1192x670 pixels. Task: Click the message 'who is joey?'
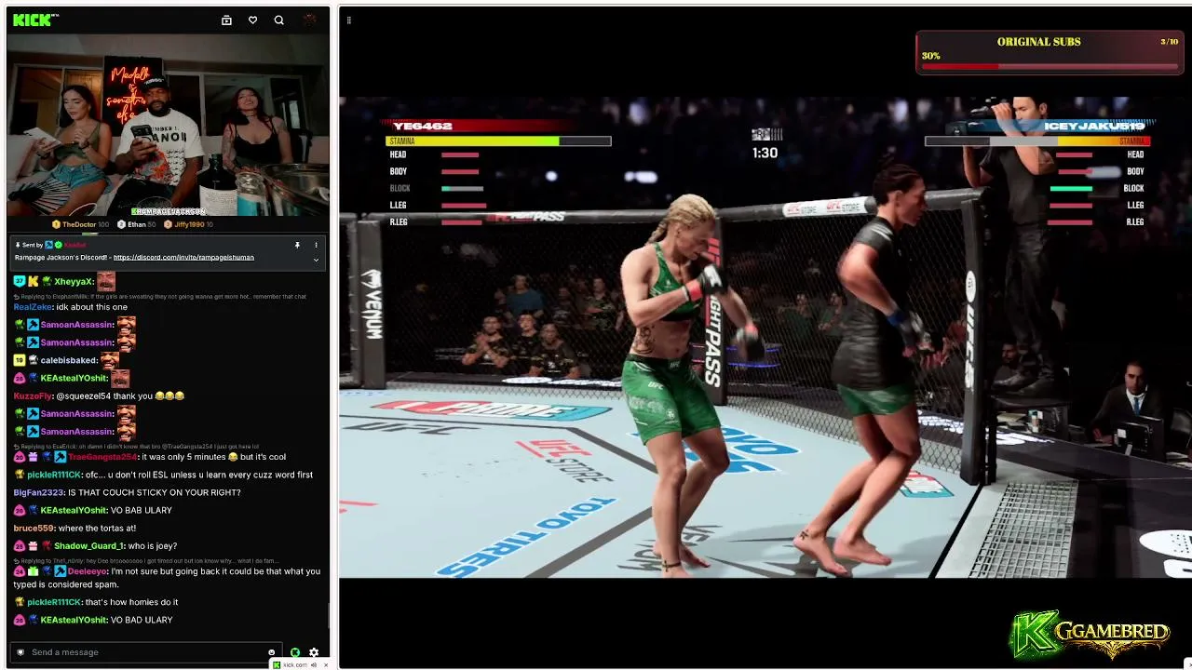coord(152,545)
